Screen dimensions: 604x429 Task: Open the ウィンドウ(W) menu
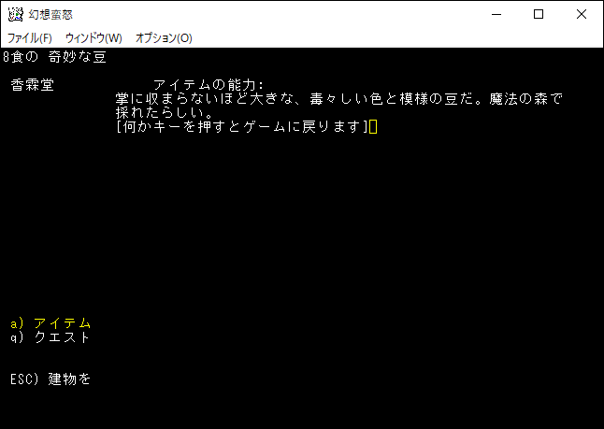[93, 38]
